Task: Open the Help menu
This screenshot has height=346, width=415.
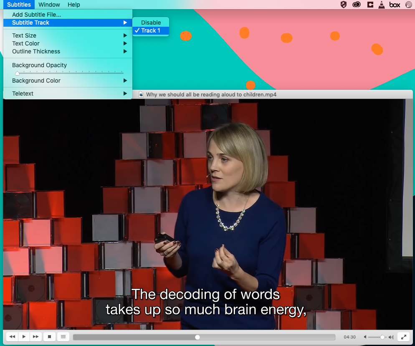Action: (x=73, y=5)
